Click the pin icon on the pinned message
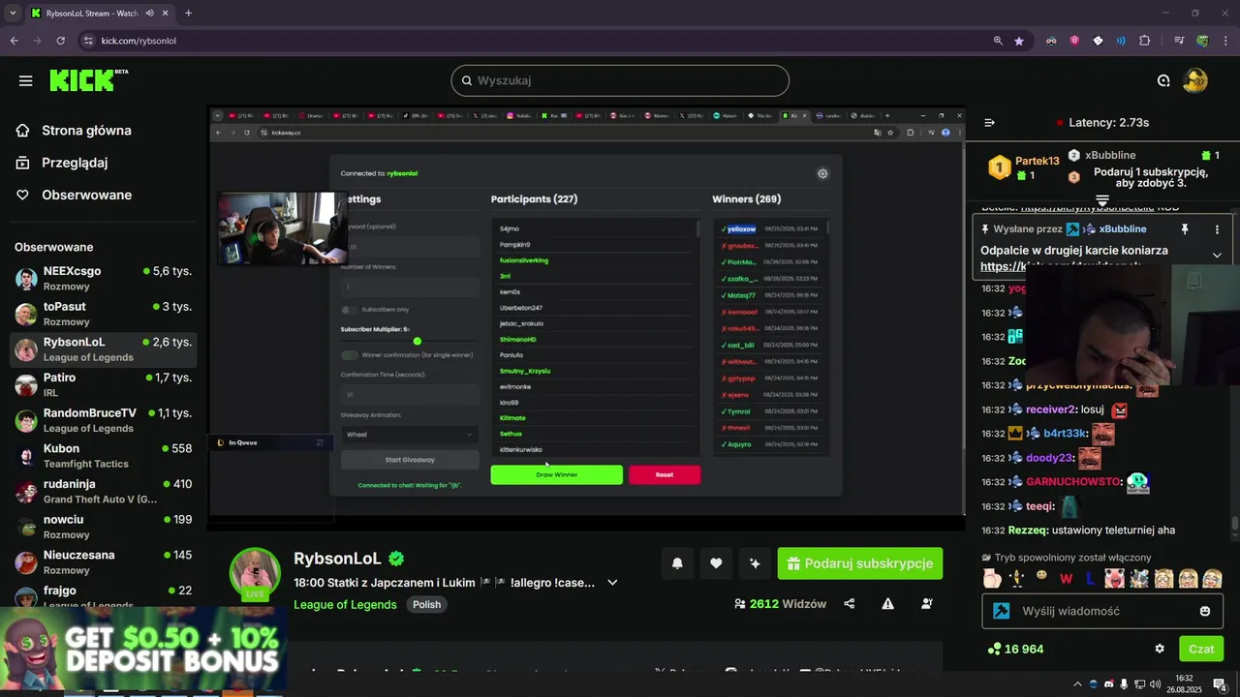The width and height of the screenshot is (1240, 697). (x=1184, y=229)
